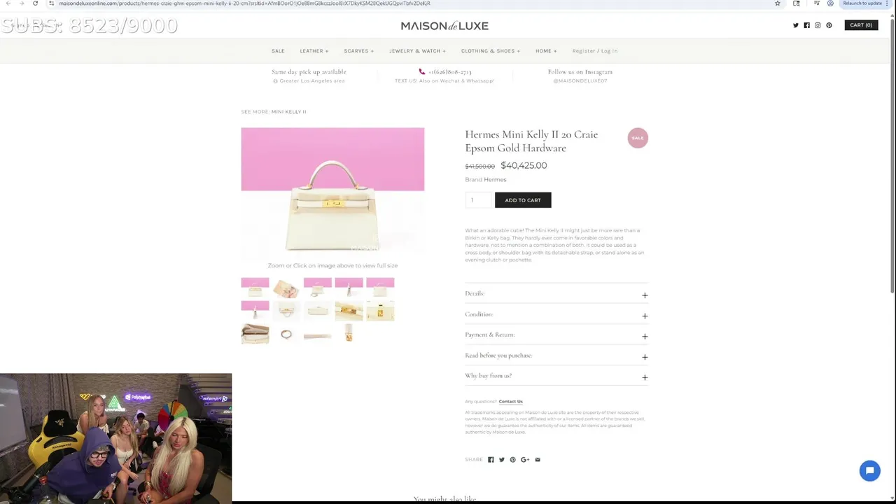
Task: Open the Instagram icon in the header
Action: click(818, 25)
